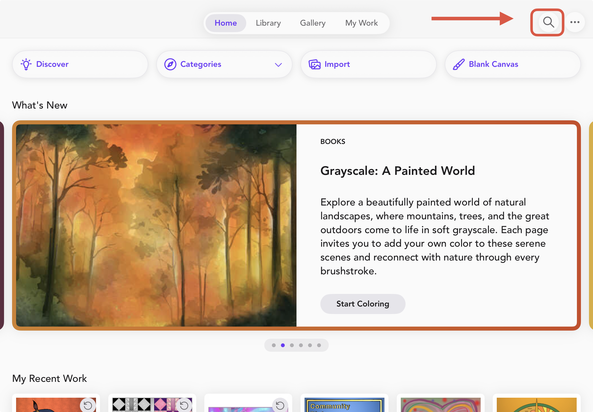Jump to the last carousel page dot
The width and height of the screenshot is (593, 412).
pyautogui.click(x=319, y=345)
